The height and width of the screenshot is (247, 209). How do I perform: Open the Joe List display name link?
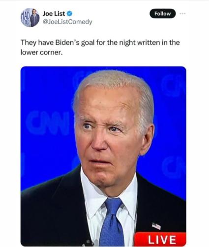pyautogui.click(x=54, y=14)
